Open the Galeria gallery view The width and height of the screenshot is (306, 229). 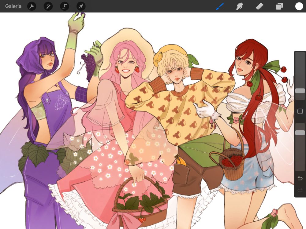[x=13, y=6]
